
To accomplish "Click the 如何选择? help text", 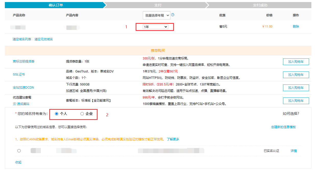I will pyautogui.click(x=291, y=114).
